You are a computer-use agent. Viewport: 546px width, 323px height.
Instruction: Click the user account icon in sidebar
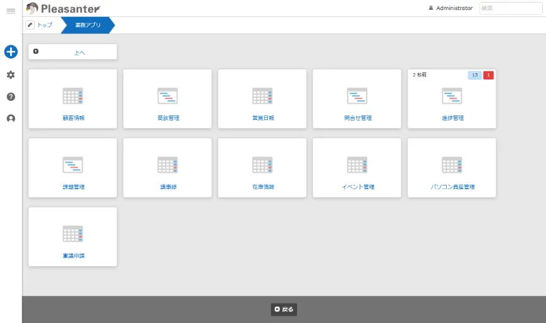pos(11,119)
